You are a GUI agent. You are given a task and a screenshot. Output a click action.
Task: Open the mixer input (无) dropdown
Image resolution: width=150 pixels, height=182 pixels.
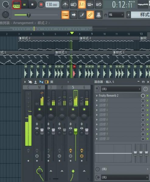(121, 89)
